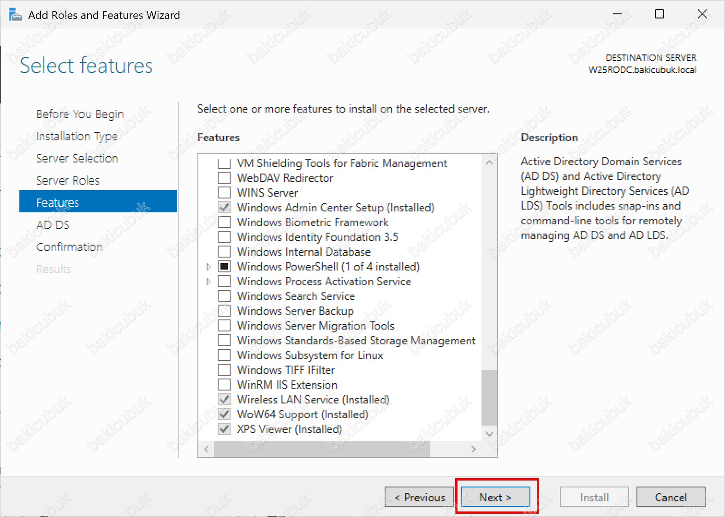The width and height of the screenshot is (725, 517).
Task: Jump to the Server Selection step
Action: 77,158
